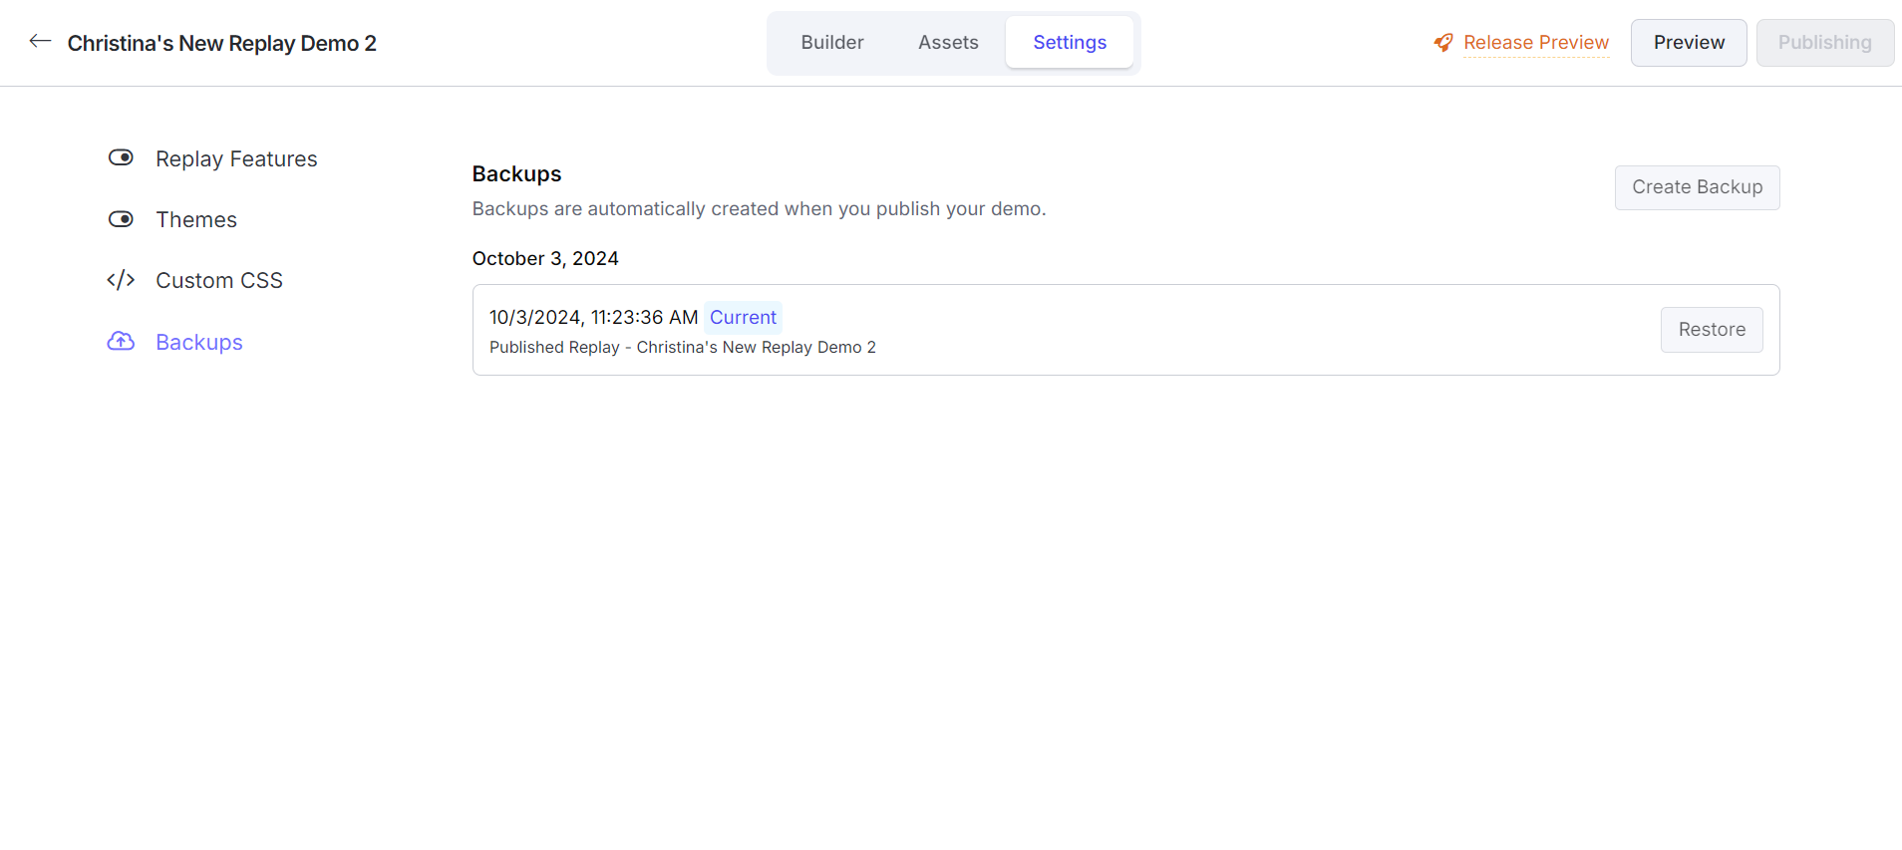Open the Backups section label
The image size is (1902, 850).
coord(199,343)
